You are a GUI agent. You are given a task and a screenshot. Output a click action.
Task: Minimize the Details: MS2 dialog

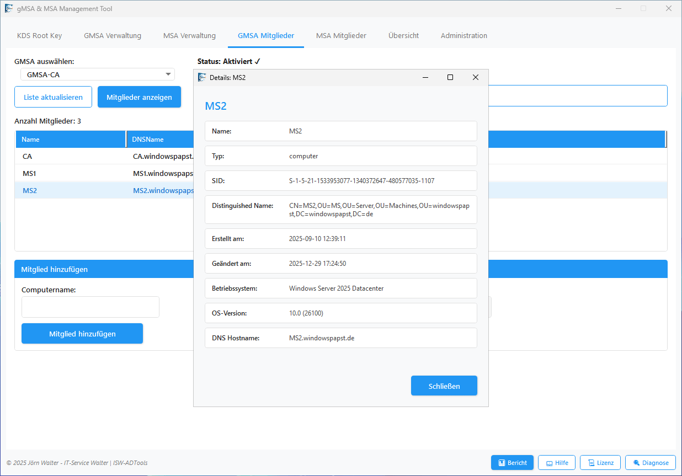(x=425, y=78)
